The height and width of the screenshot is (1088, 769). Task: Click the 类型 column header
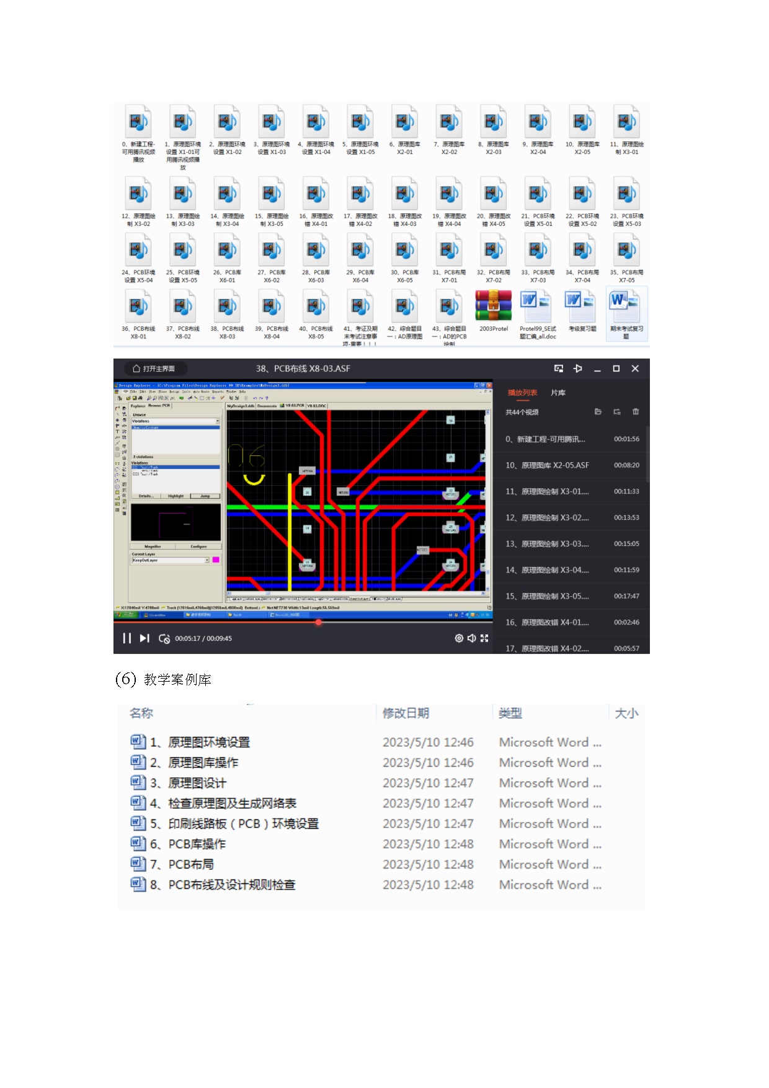[510, 713]
